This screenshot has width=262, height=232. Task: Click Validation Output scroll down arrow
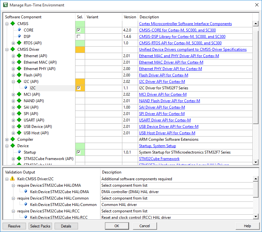pos(256,217)
